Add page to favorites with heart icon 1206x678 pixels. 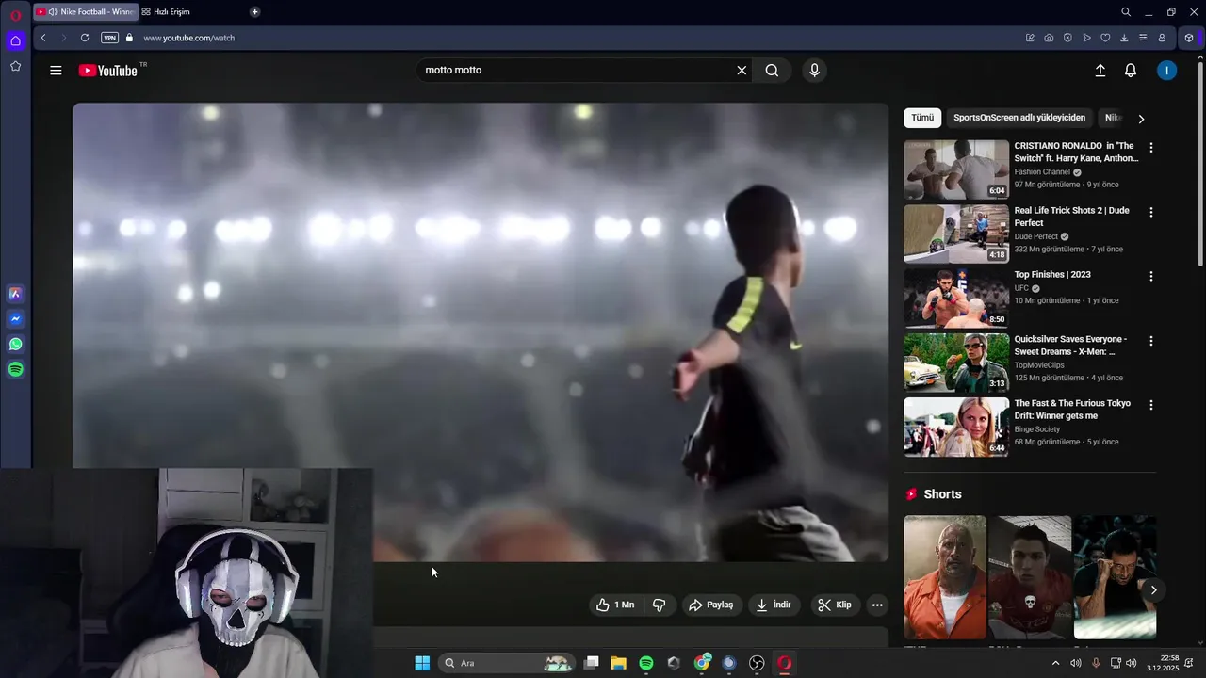(x=1105, y=38)
